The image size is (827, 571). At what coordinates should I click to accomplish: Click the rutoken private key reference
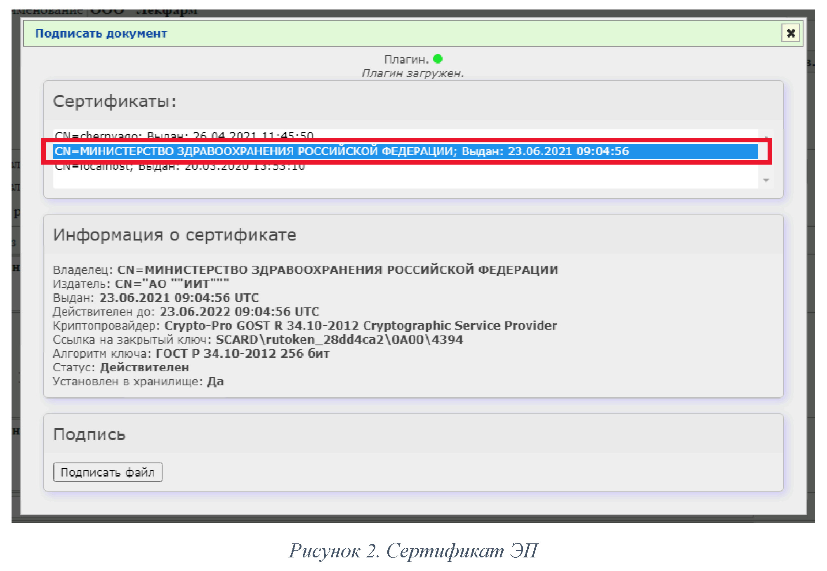pos(339,340)
